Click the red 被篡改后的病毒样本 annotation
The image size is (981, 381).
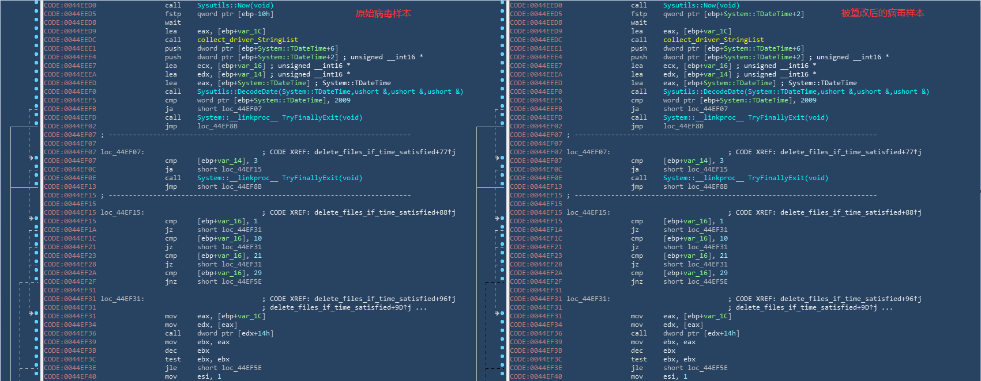[x=882, y=13]
